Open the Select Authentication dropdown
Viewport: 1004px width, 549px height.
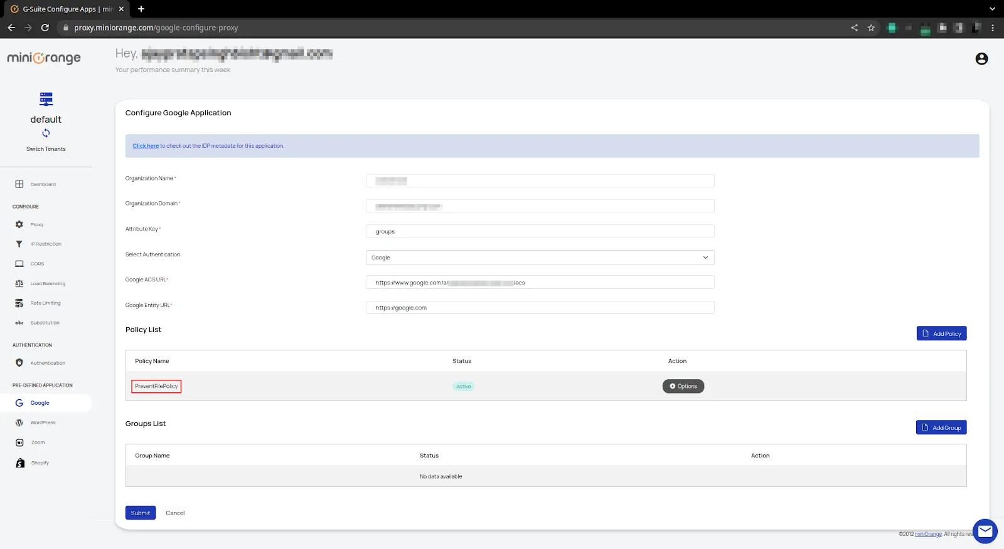click(540, 258)
